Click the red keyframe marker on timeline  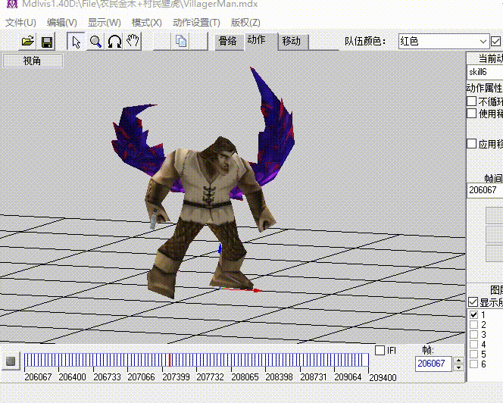(x=170, y=360)
